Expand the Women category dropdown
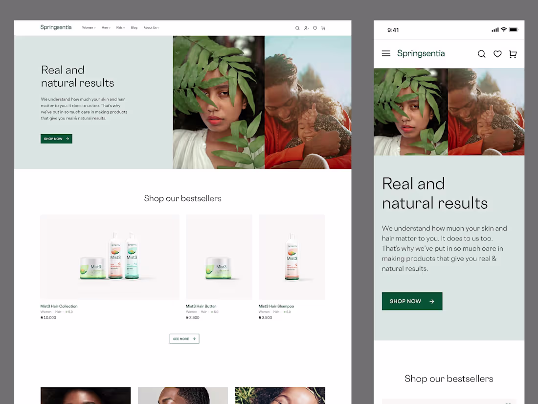The image size is (538, 404). [x=89, y=27]
